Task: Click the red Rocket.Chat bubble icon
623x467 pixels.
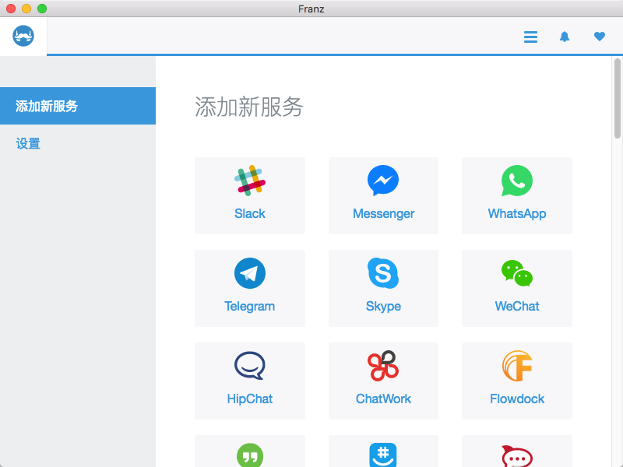Action: pos(517,456)
